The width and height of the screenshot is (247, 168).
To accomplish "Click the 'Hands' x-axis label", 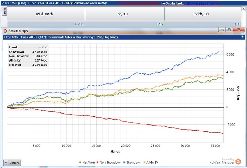I will click(115, 152).
